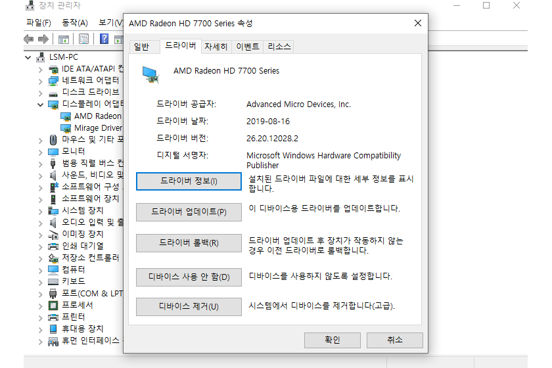Click the 저장소 컨트롤러 icon
552x368 pixels.
[53, 258]
